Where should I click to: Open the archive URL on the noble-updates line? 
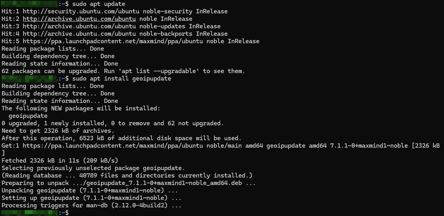(79, 26)
